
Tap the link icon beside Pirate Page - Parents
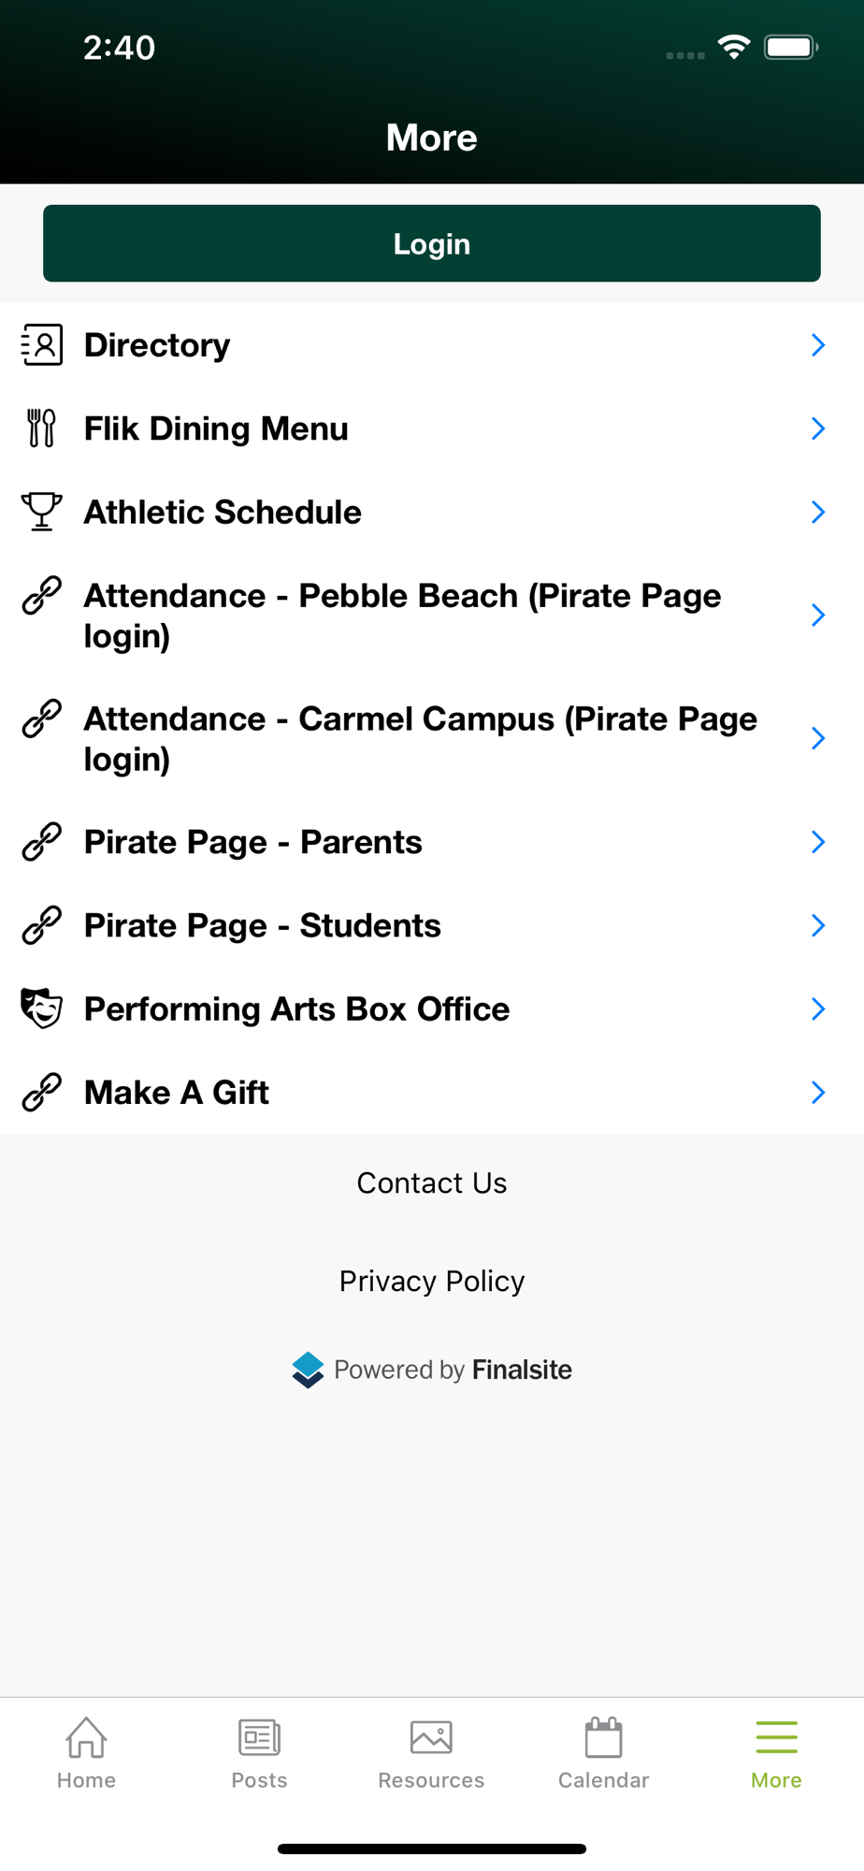[x=42, y=842]
